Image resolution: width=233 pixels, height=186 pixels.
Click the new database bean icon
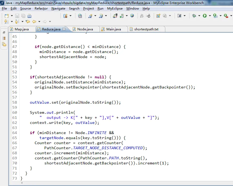pyautogui.click(x=65, y=16)
